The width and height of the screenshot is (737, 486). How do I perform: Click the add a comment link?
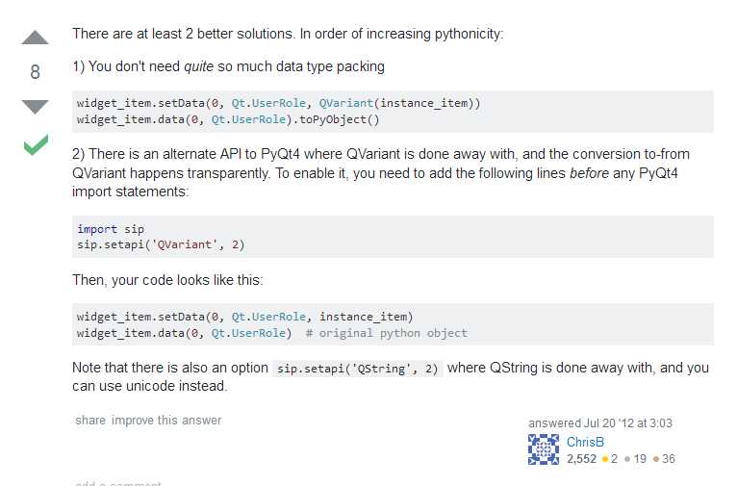pyautogui.click(x=118, y=483)
